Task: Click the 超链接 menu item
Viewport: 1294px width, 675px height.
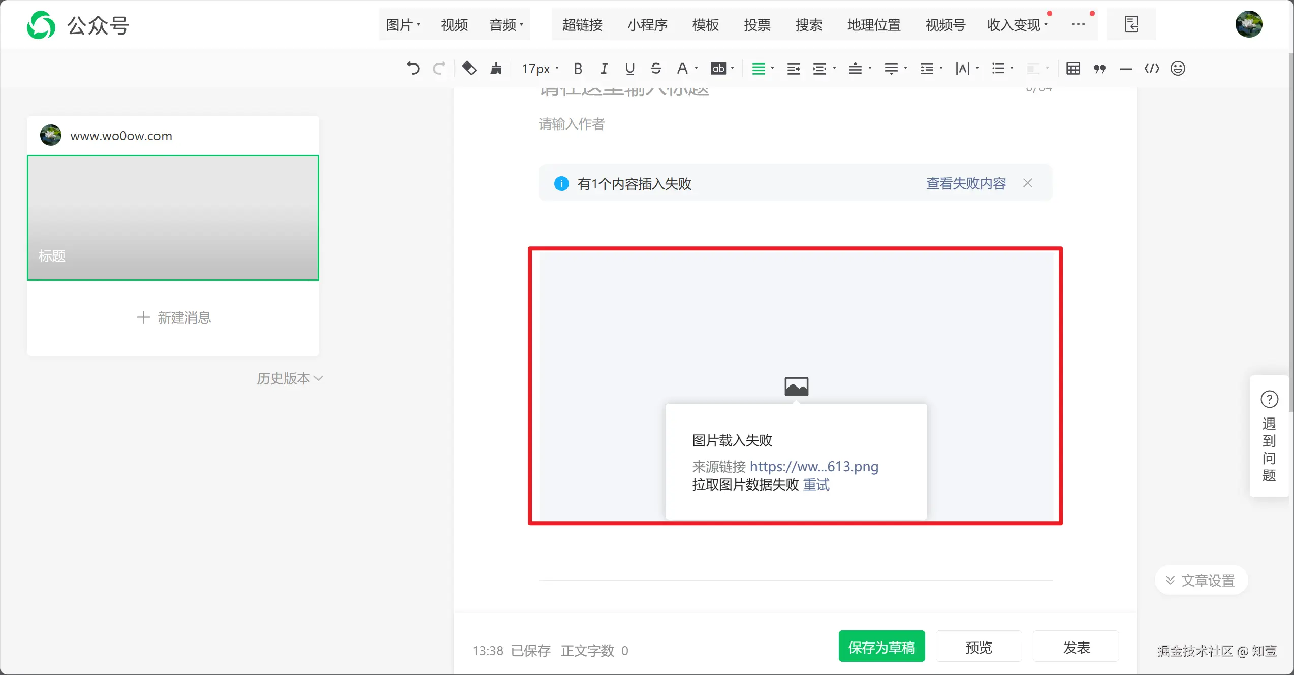Action: (582, 24)
